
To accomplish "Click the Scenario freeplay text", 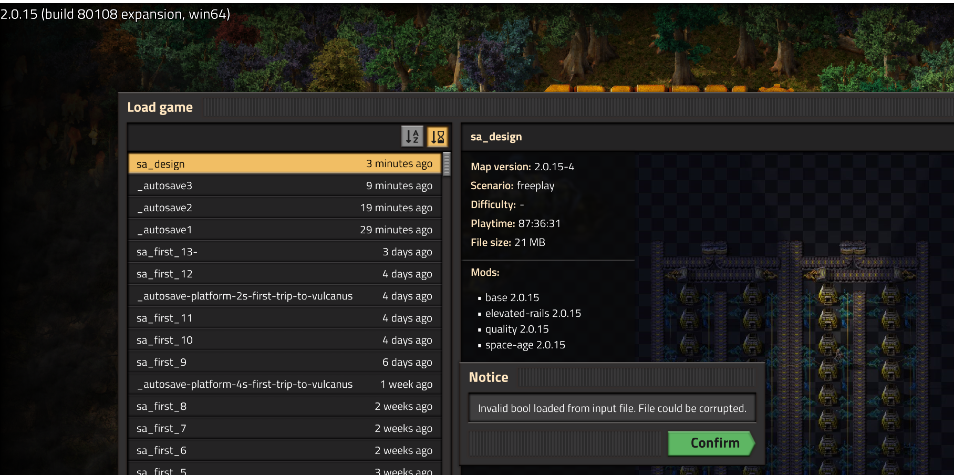I will (512, 185).
